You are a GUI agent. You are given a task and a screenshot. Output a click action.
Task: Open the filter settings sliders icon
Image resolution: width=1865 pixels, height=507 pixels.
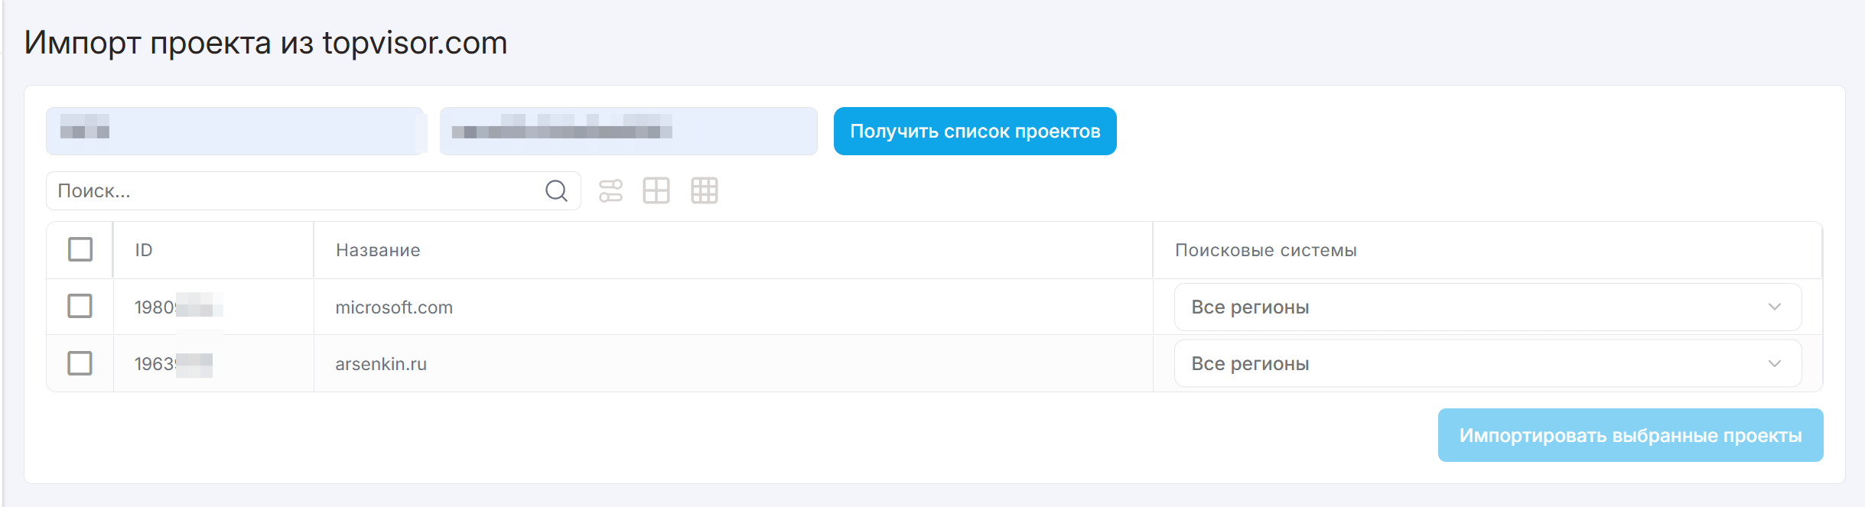pyautogui.click(x=610, y=190)
